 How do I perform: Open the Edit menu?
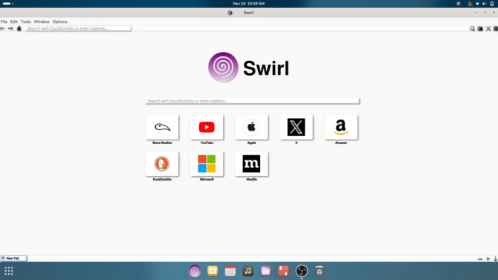(13, 22)
